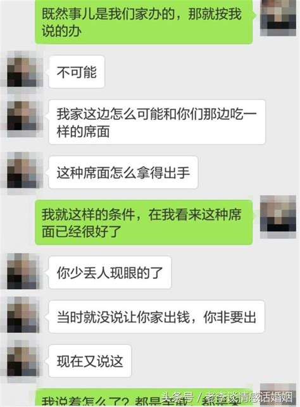Screen dimensions: 300x407
Task: Select the '既然事儿是我们家办的' green bubble
Action: click(x=144, y=22)
